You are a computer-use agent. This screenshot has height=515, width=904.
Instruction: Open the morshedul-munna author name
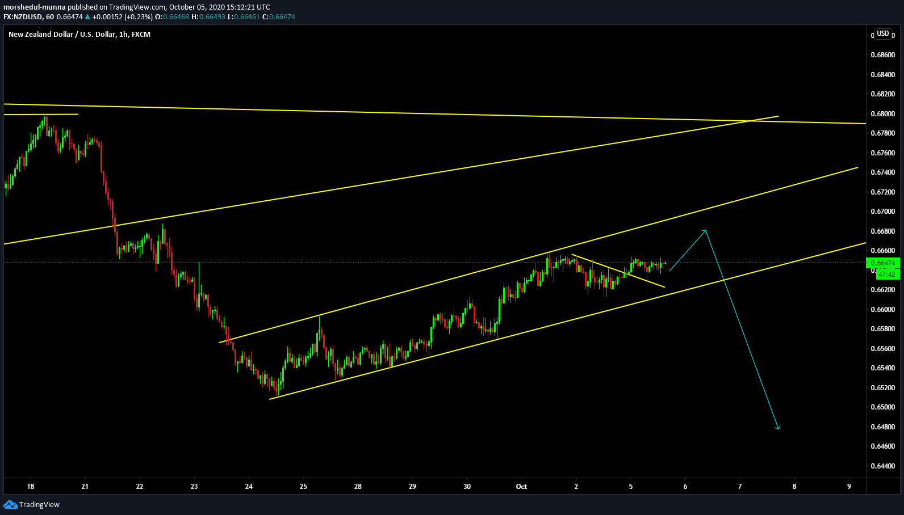(35, 7)
